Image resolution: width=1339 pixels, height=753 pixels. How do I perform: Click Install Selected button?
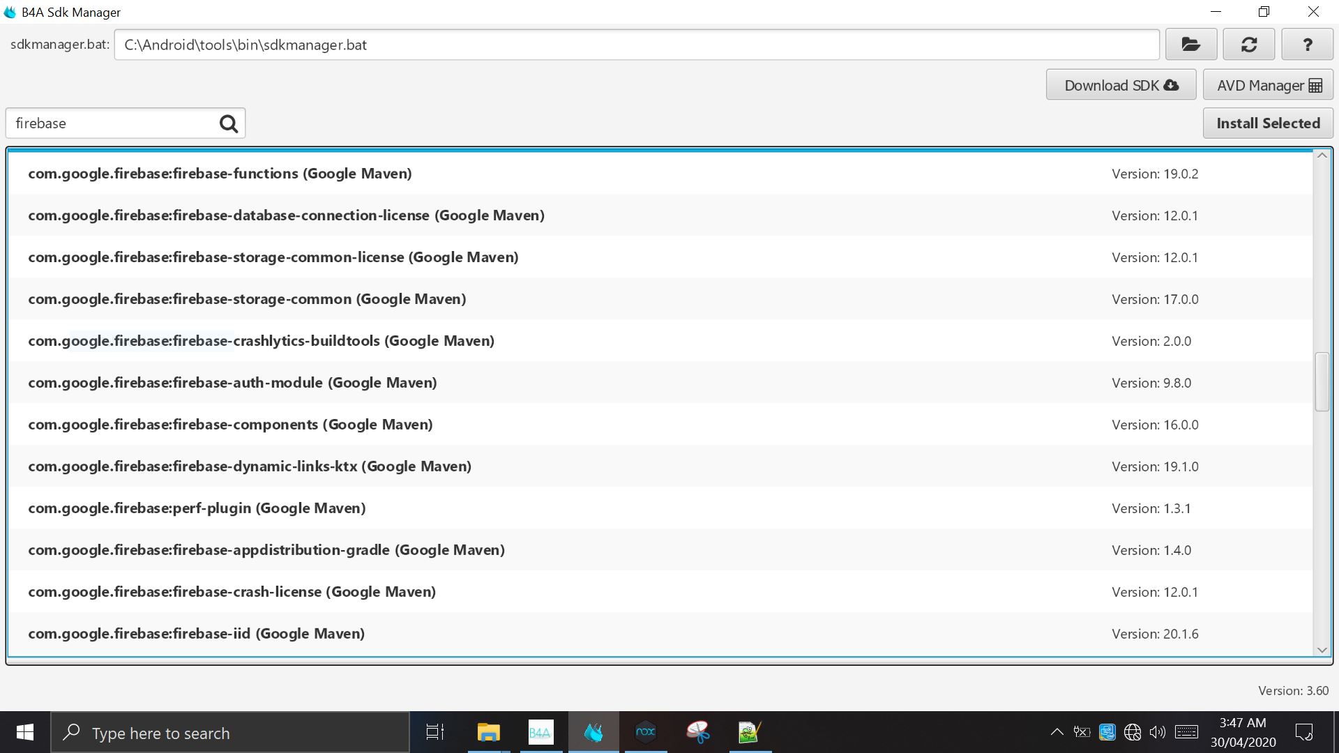point(1268,123)
